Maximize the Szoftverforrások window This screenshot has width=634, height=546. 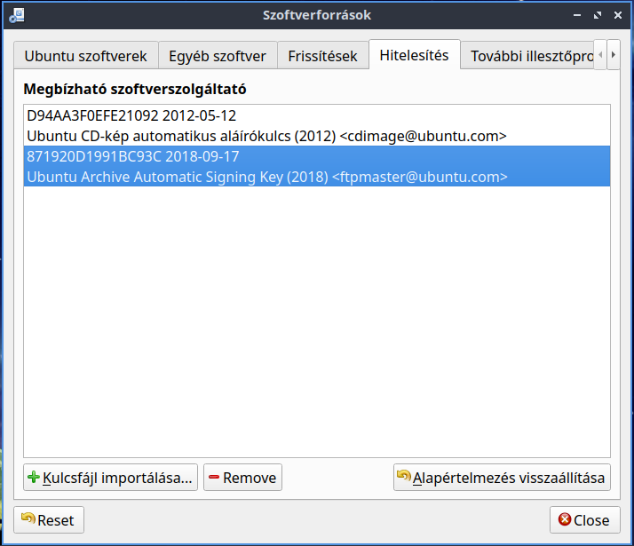(x=598, y=15)
